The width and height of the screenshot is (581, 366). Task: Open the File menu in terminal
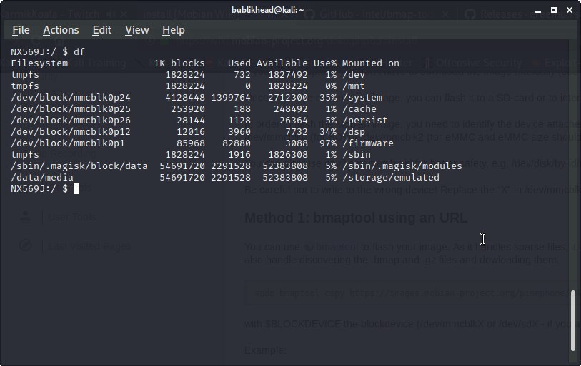(x=21, y=30)
